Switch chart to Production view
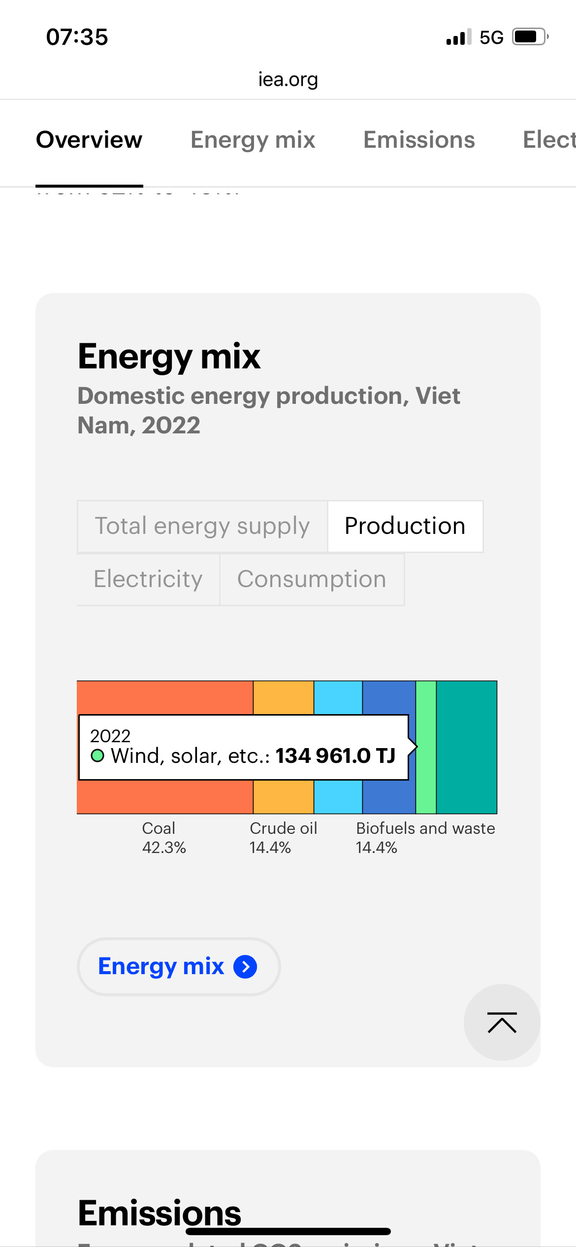 click(x=405, y=526)
